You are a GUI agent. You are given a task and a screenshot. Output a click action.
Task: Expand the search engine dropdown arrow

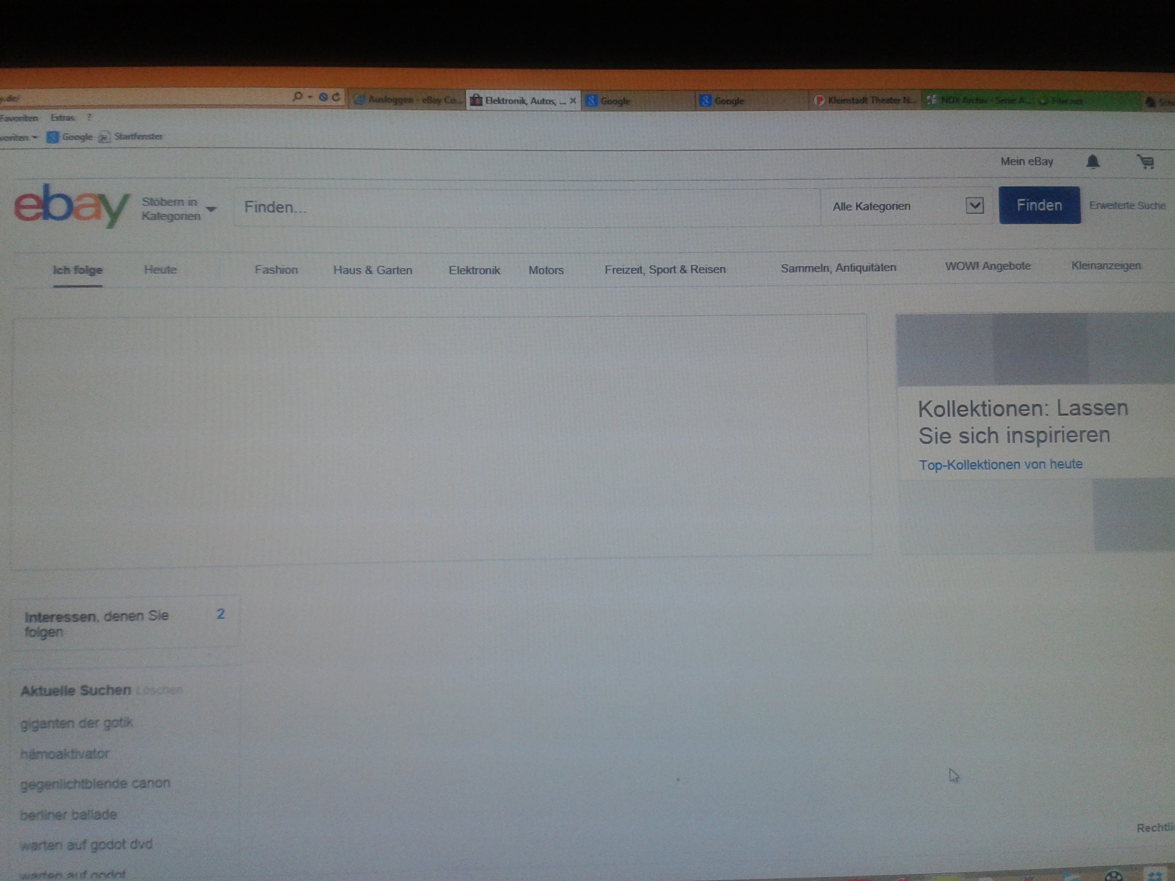[x=310, y=97]
